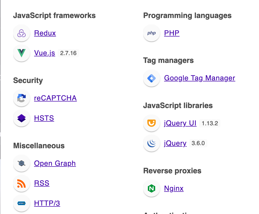Click the Vue.js logo icon

pyautogui.click(x=21, y=53)
